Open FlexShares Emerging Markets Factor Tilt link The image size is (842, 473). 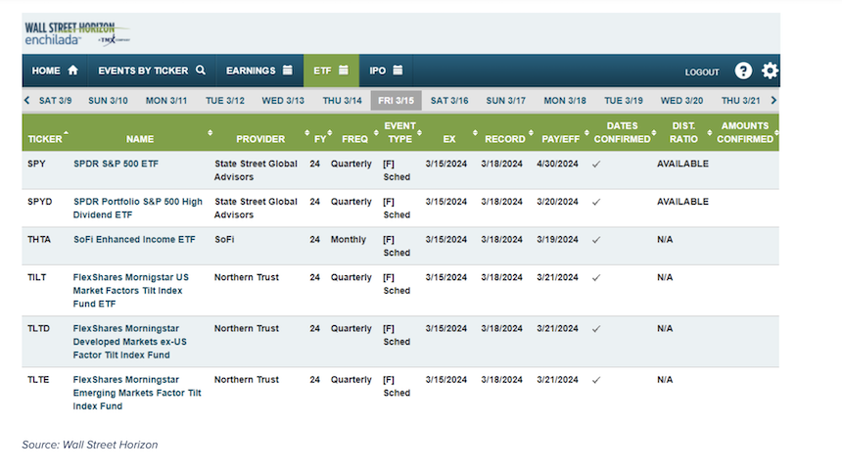pos(137,393)
